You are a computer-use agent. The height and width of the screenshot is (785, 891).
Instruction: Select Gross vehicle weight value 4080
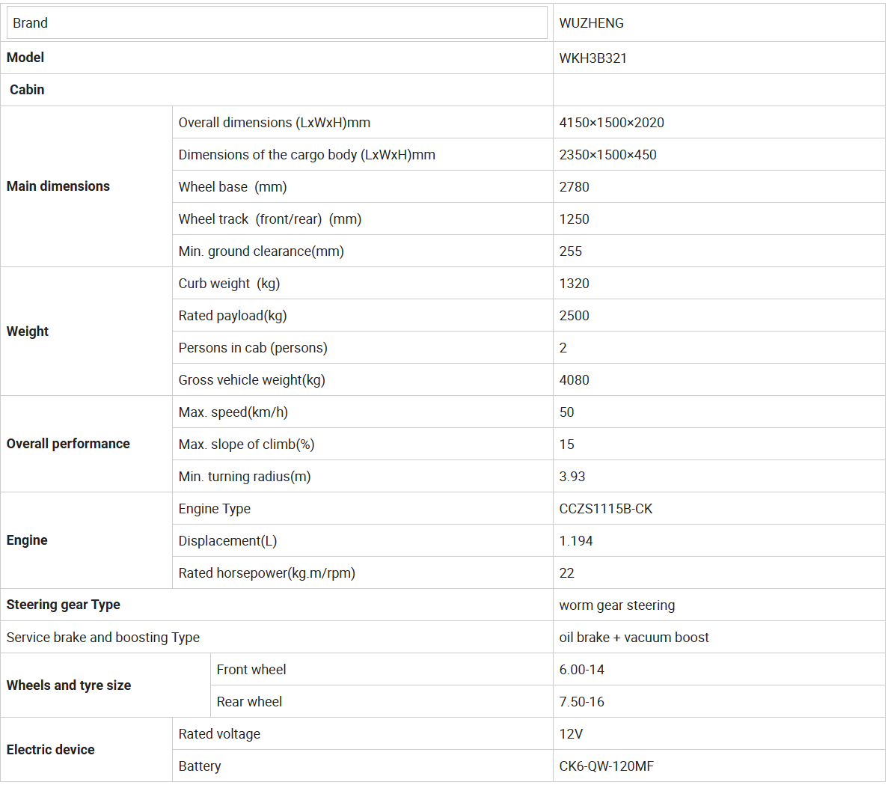pyautogui.click(x=574, y=380)
